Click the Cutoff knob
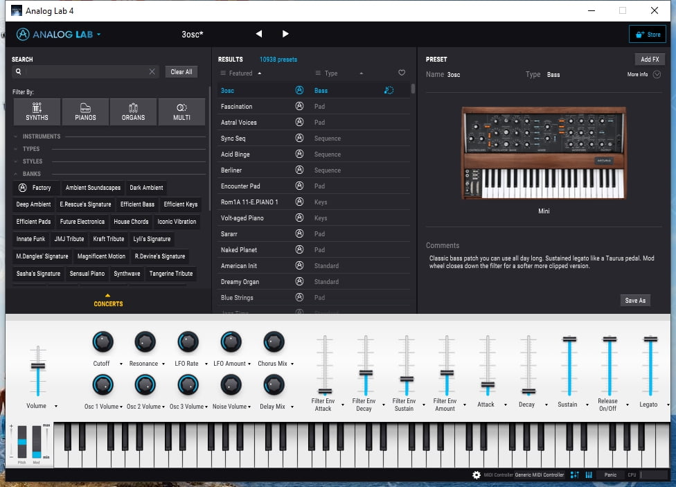 [103, 342]
